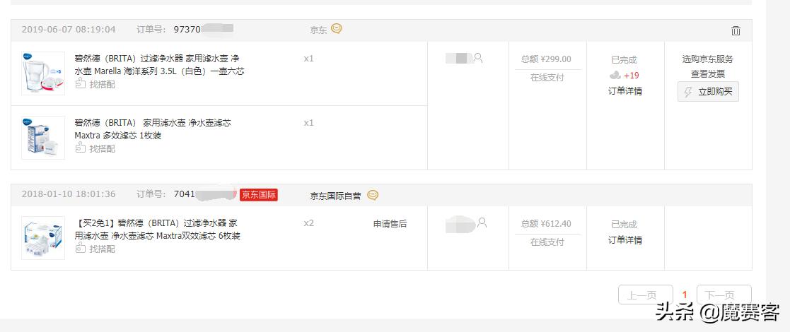Image resolution: width=790 pixels, height=332 pixels.
Task: Click 找搭配 under the Marella water pitcher
Action: (x=95, y=84)
